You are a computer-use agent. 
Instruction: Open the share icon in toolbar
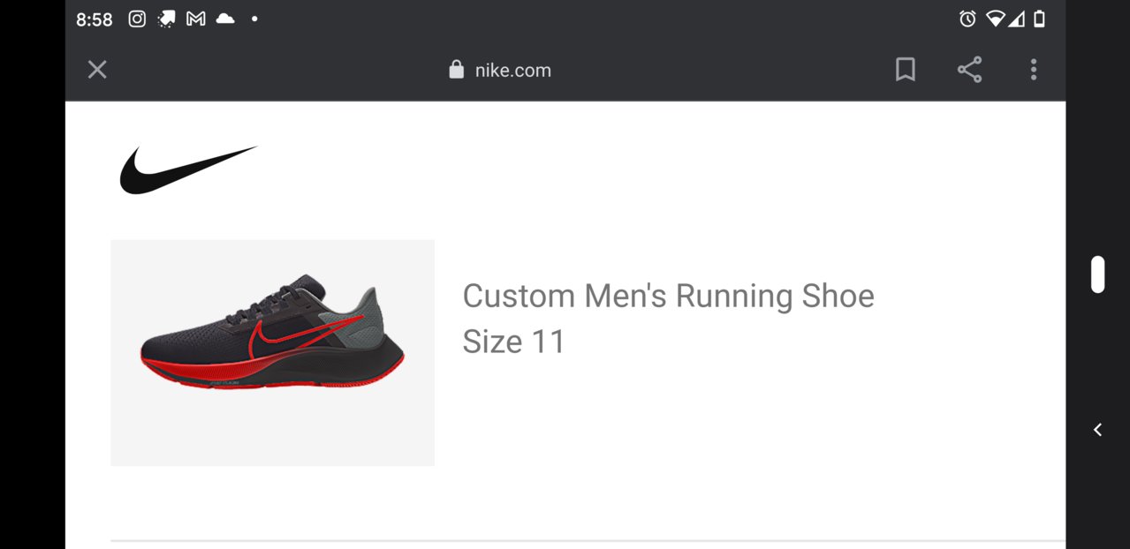(969, 70)
